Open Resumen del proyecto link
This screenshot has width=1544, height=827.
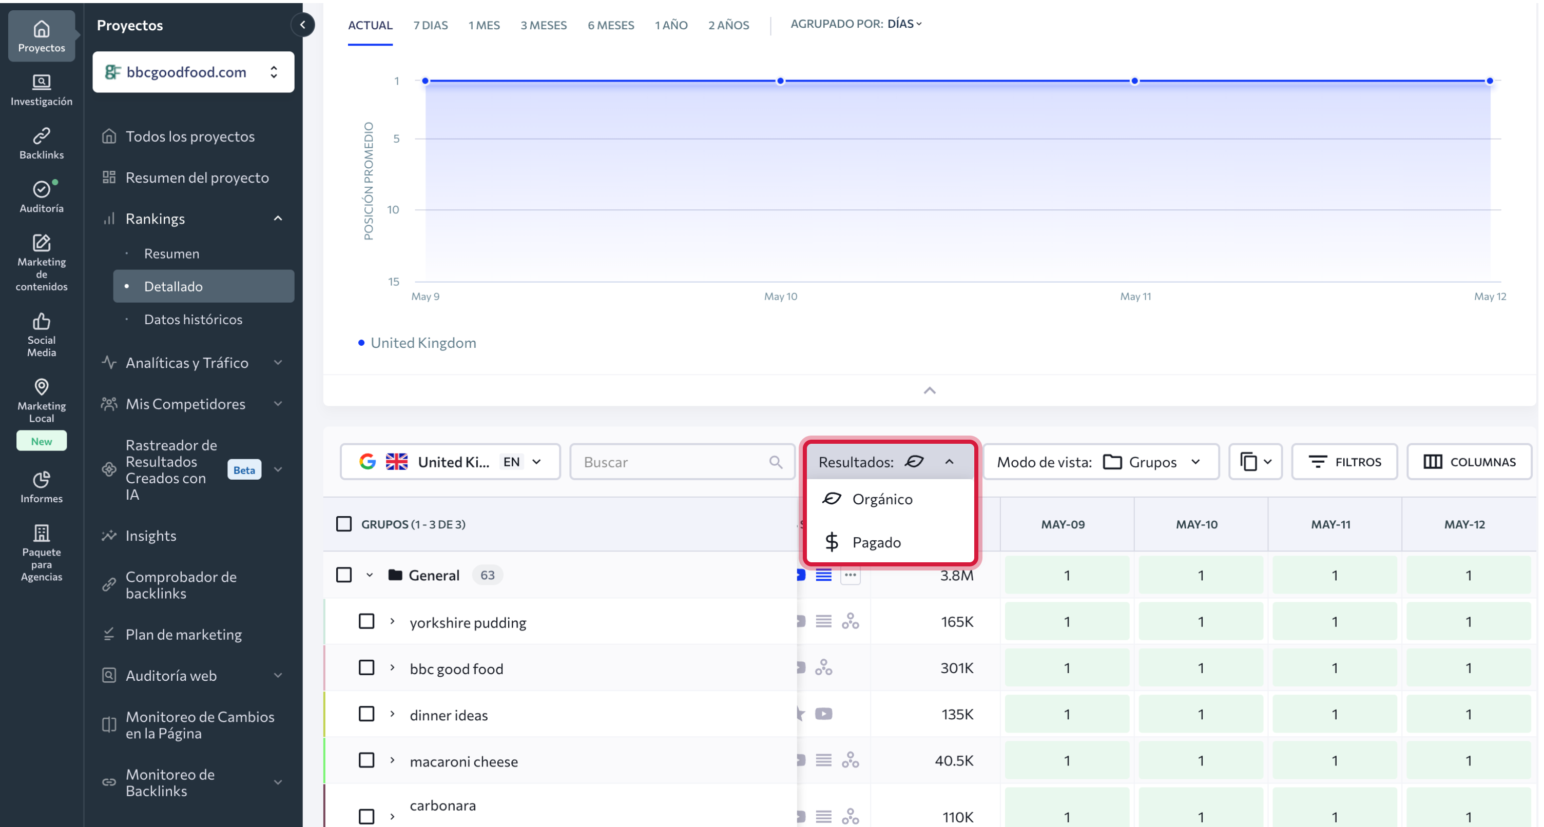coord(197,178)
